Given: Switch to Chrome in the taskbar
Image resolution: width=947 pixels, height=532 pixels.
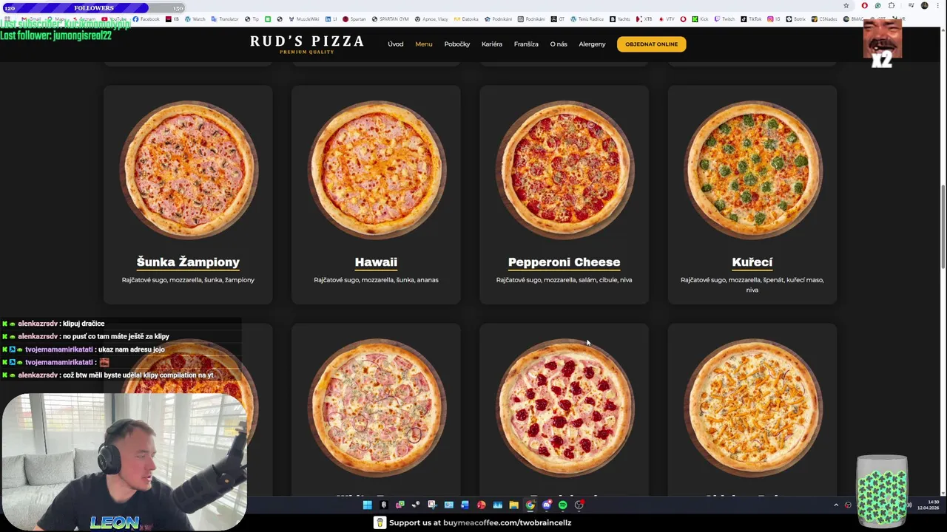Looking at the screenshot, I should coord(530,505).
